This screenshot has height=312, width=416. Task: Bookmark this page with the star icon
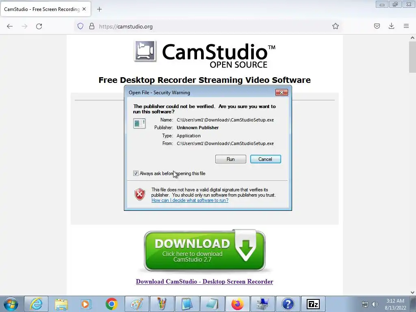point(335,26)
